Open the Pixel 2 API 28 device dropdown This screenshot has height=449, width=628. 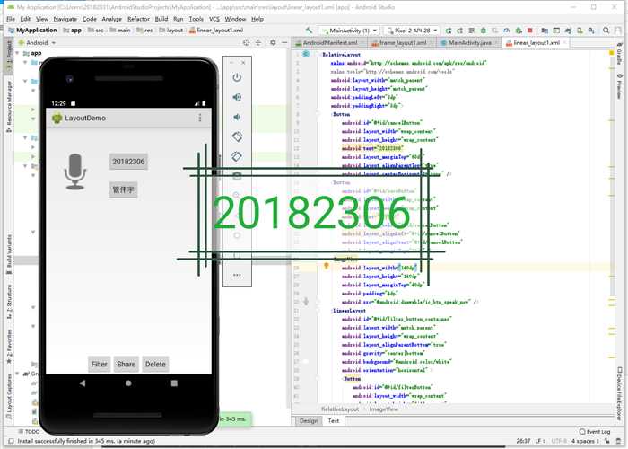coord(411,31)
